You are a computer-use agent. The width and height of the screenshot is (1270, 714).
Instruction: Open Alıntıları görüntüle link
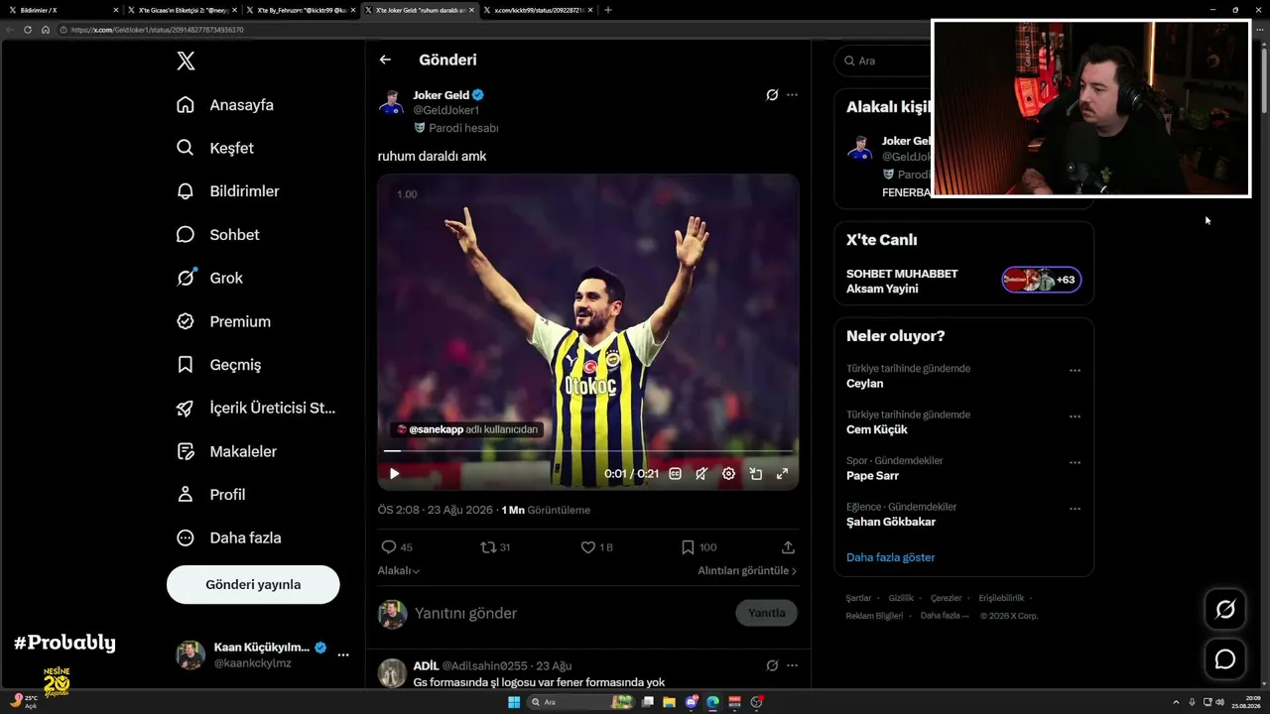pyautogui.click(x=747, y=571)
